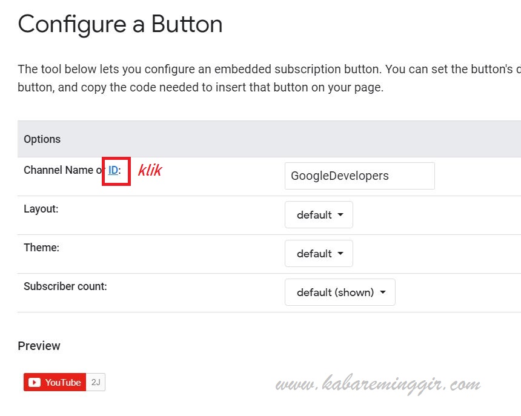Click the "Subscriber count:" row label

(65, 286)
